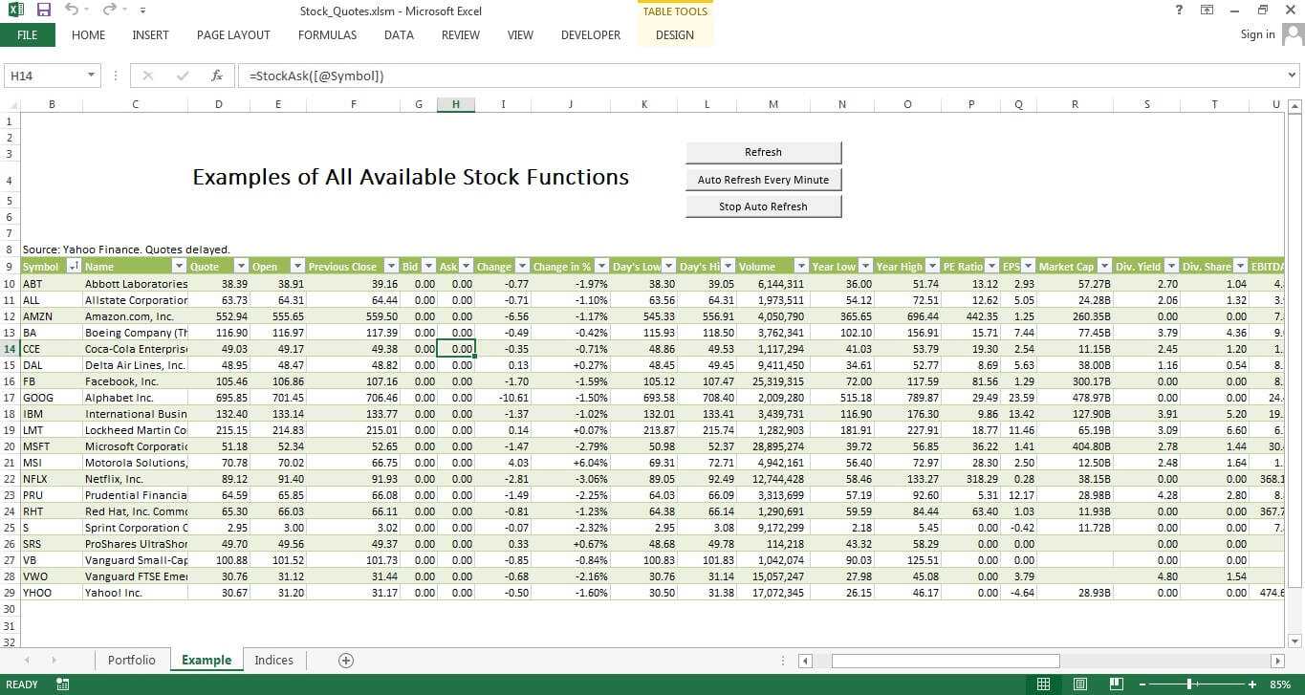Click the Redo arrow icon
Viewport: 1305px width, 695px height.
coord(108,10)
